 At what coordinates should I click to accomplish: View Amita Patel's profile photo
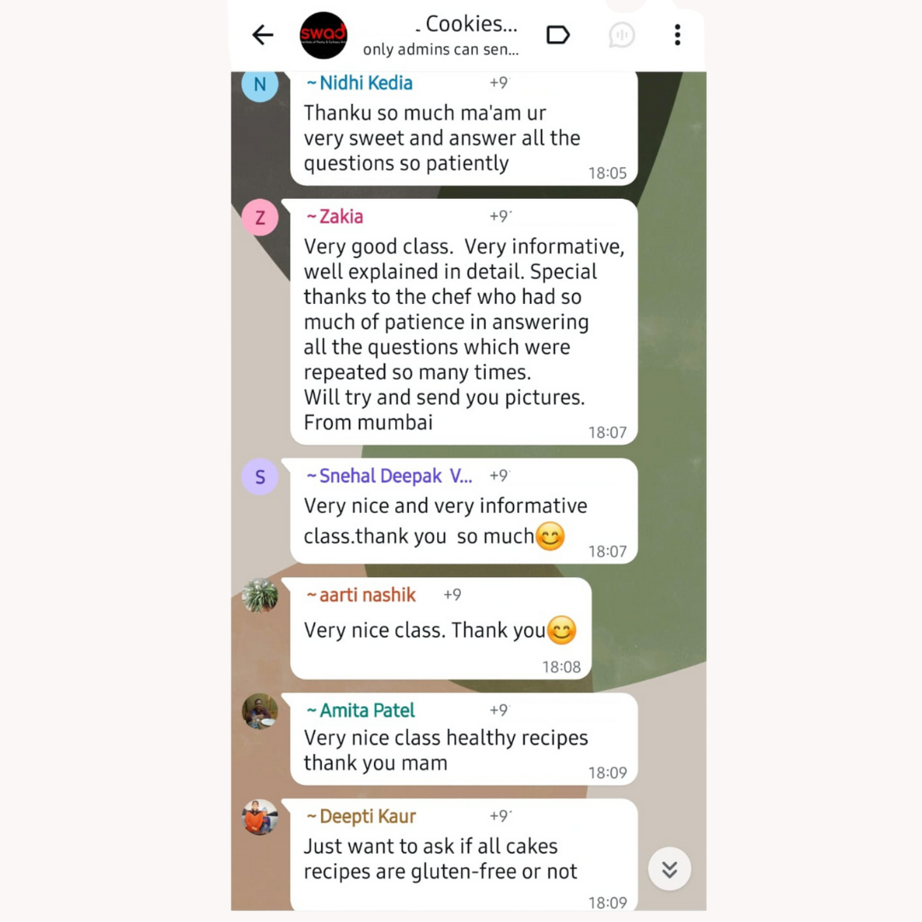tap(260, 711)
